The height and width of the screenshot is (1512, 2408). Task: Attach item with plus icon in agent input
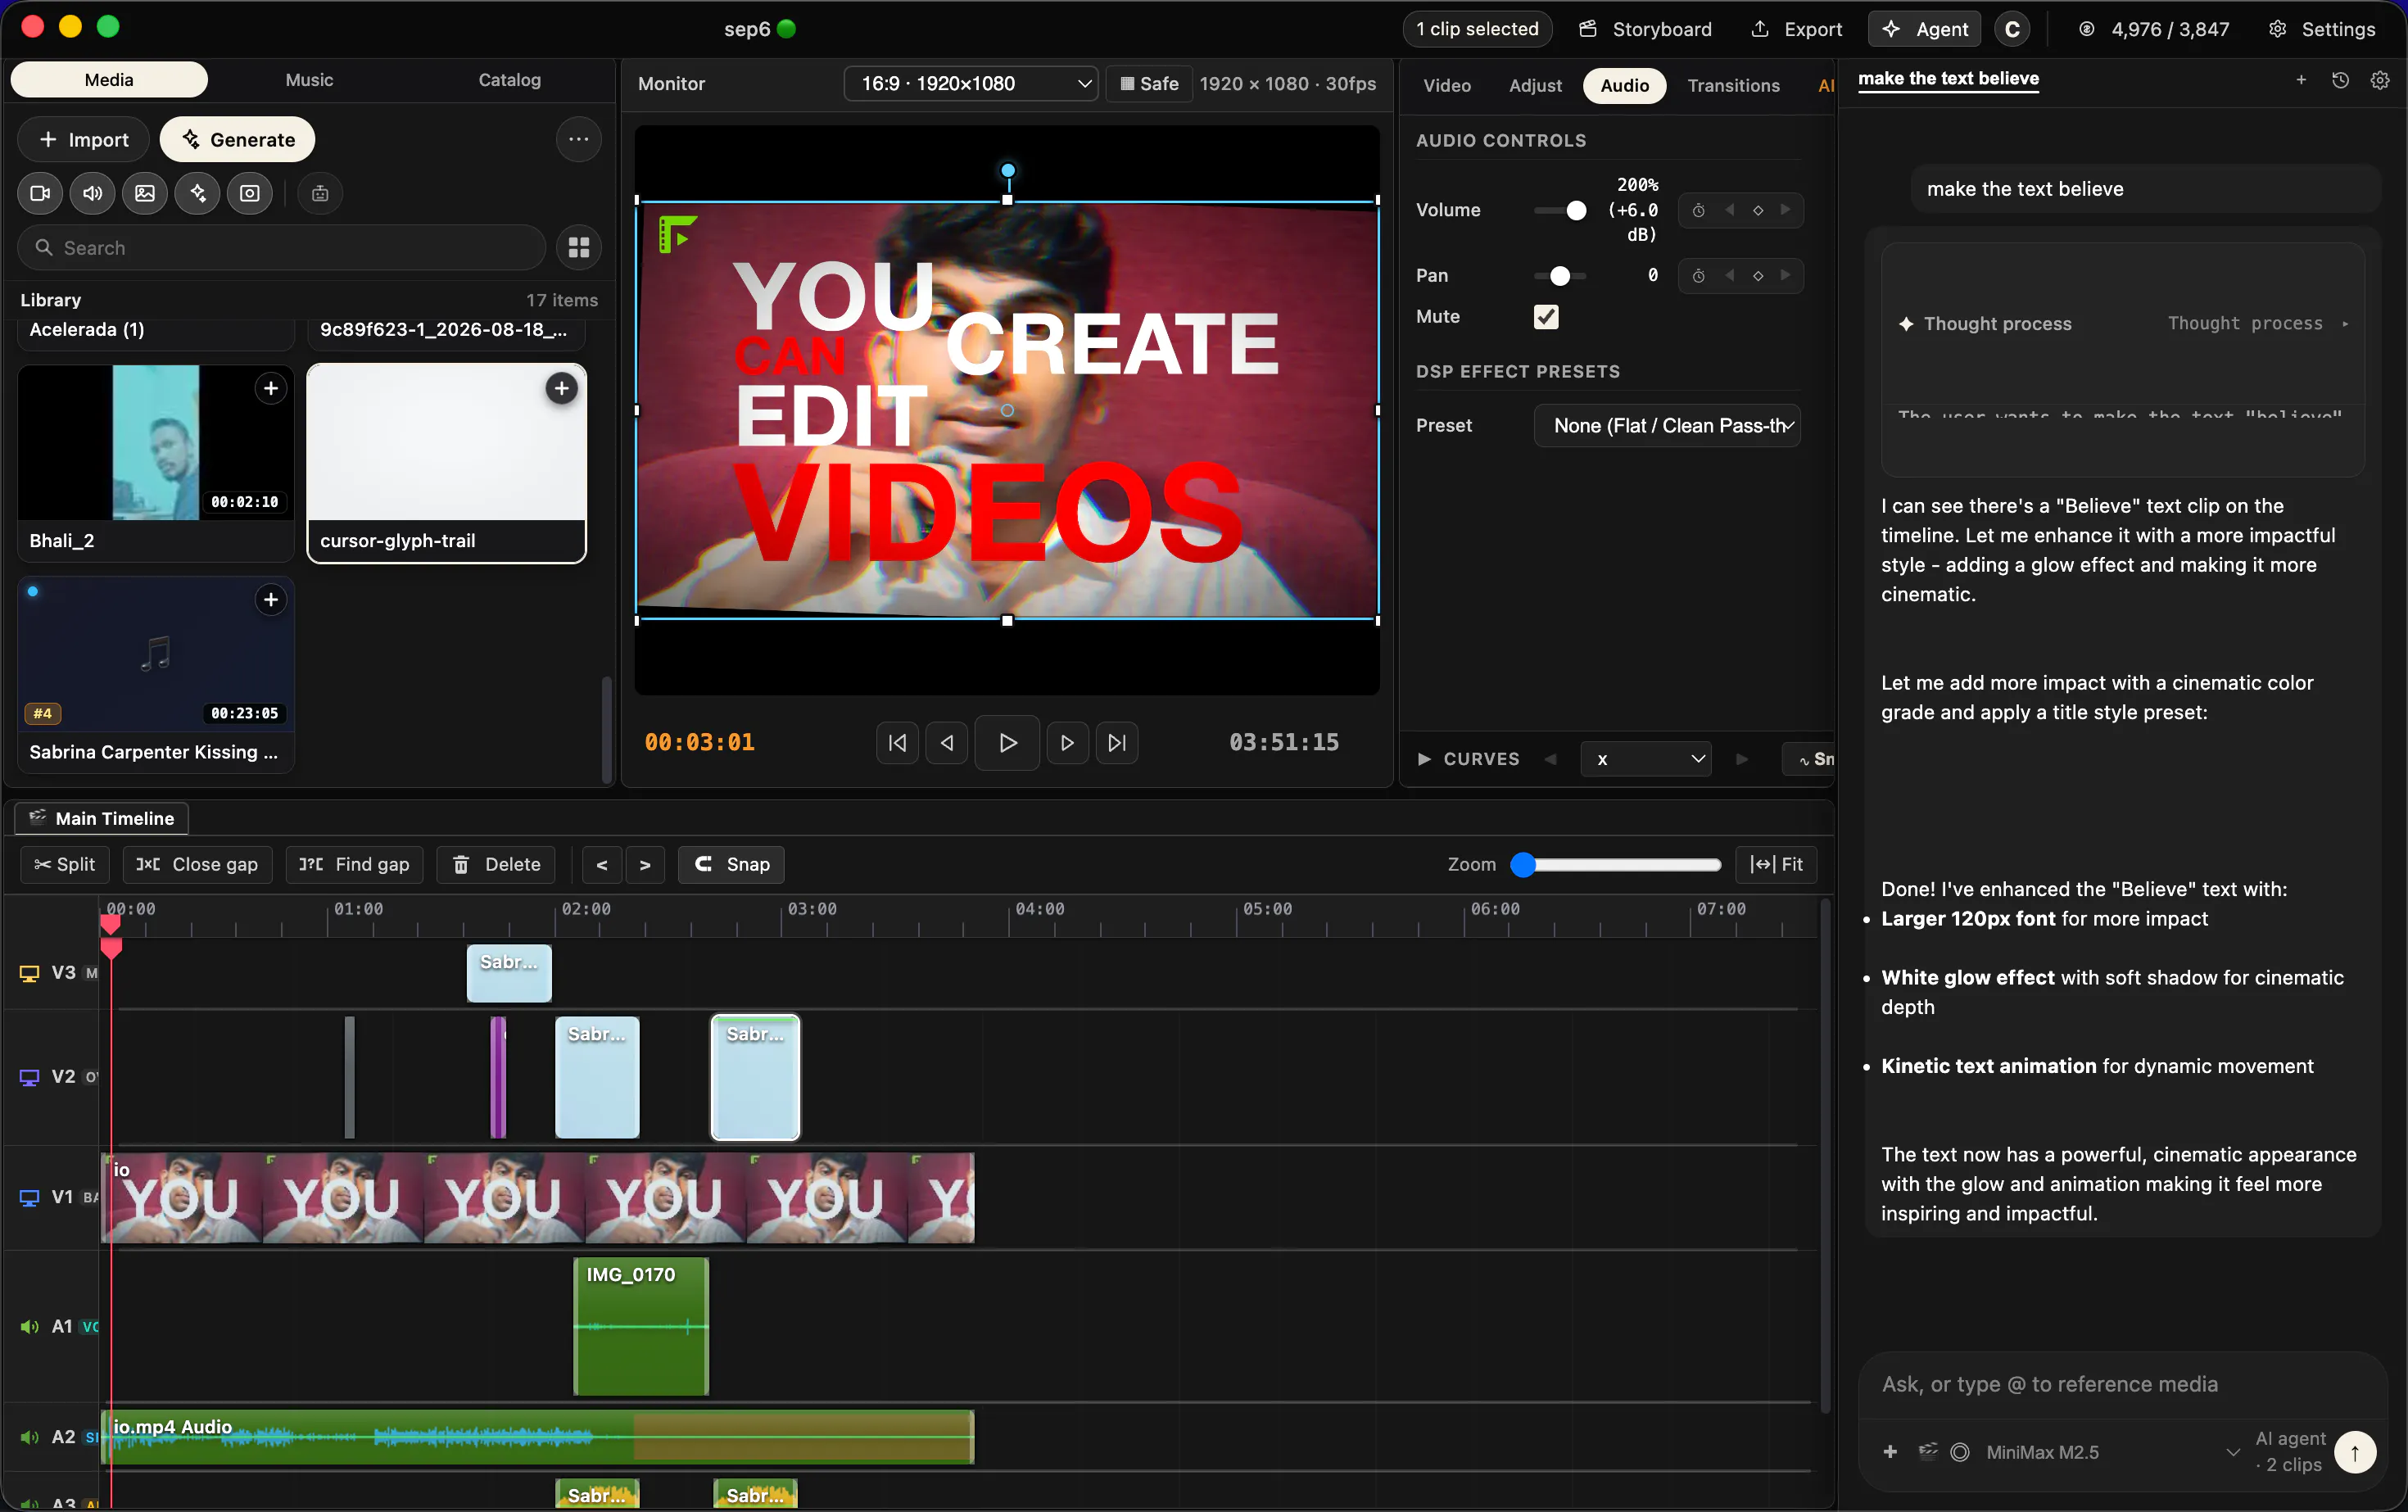[x=1890, y=1452]
